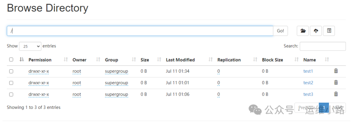Image resolution: width=356 pixels, height=124 pixels.
Task: Click the date Jul 11 01:34
Action: pyautogui.click(x=178, y=71)
